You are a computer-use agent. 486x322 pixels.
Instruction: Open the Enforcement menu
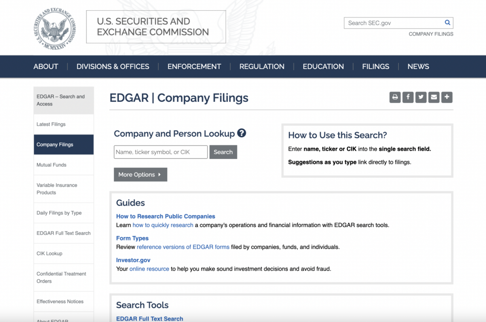[x=194, y=66]
